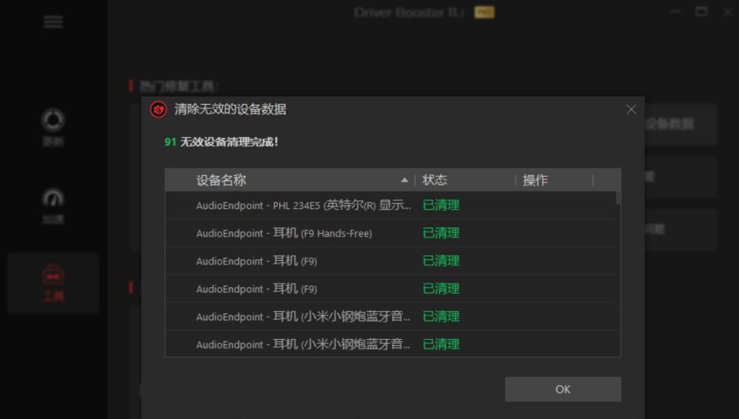Screen dimensions: 739x419
Task: Click the sort triangle on 设备名称 column
Action: [404, 180]
